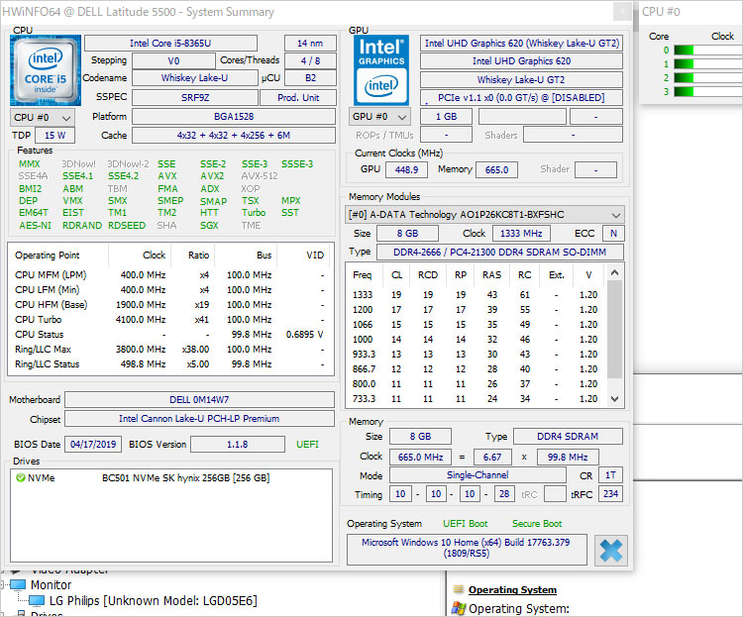Open the GPU #0 selector dropdown

tap(380, 117)
